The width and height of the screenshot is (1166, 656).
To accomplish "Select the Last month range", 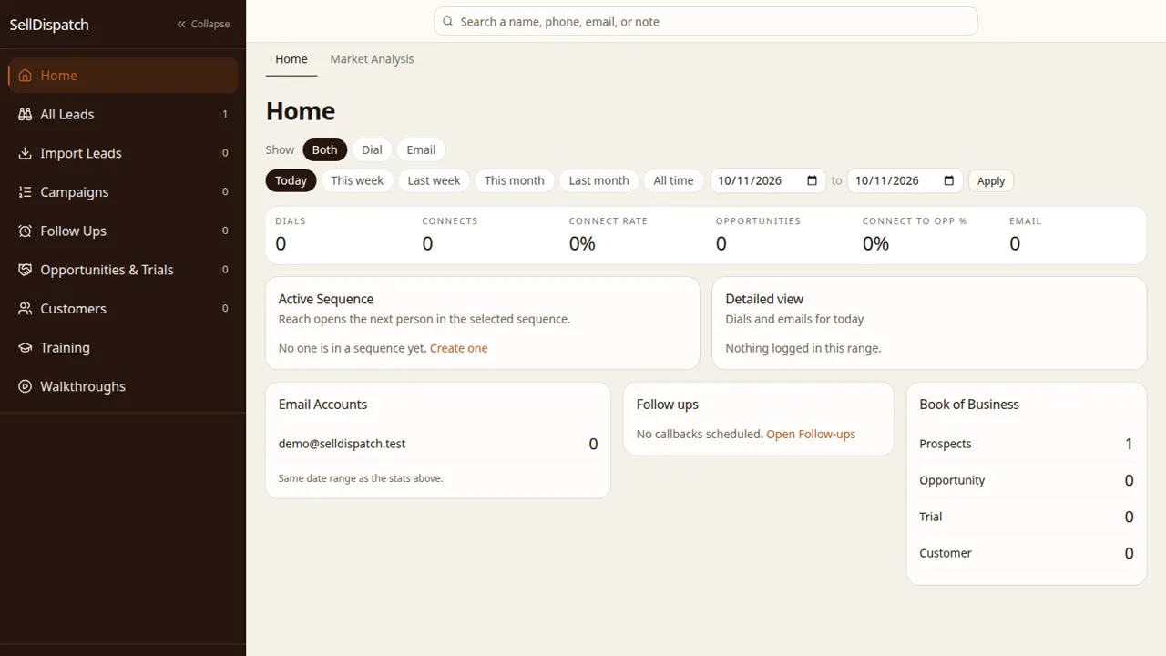I will click(598, 180).
